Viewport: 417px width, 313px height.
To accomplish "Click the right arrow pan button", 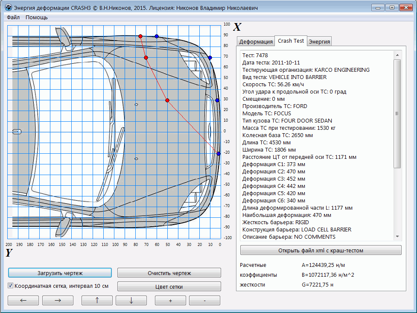I will tap(58, 301).
